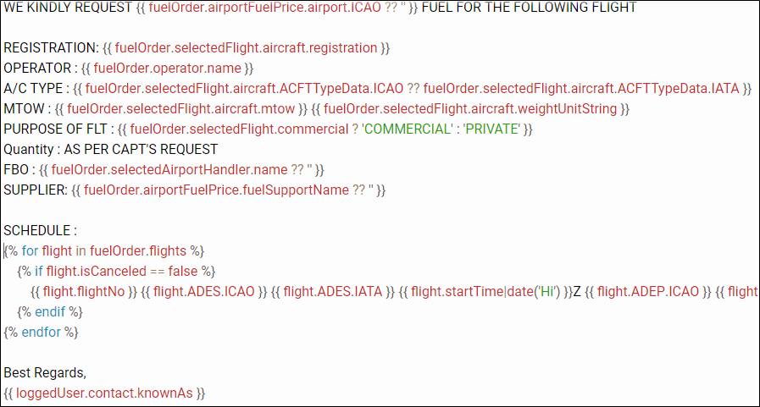Image resolution: width=760 pixels, height=407 pixels.
Task: Click the 'PRIVATE' string literal
Action: 492,129
